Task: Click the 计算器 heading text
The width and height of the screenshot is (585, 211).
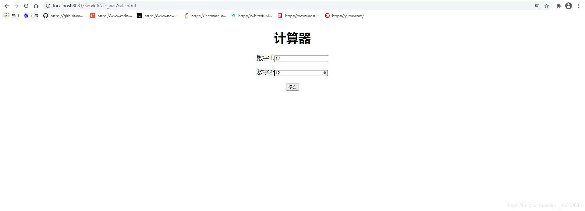Action: 292,38
